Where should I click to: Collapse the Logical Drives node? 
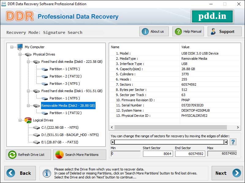click(20, 120)
